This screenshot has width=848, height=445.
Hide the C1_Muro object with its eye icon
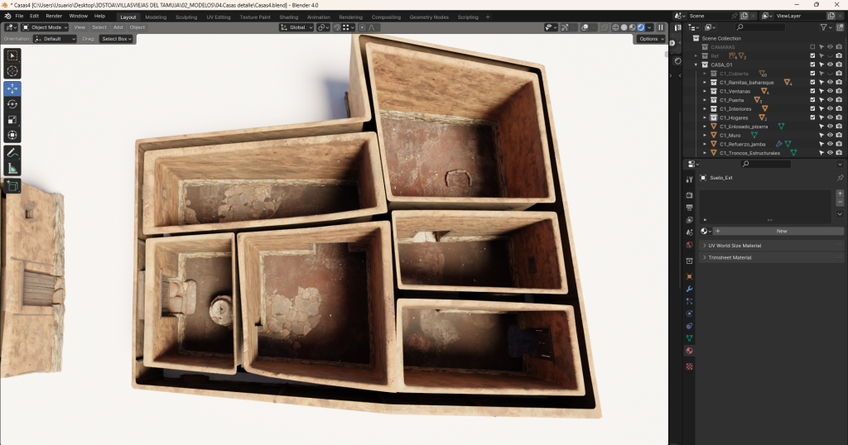(x=830, y=135)
